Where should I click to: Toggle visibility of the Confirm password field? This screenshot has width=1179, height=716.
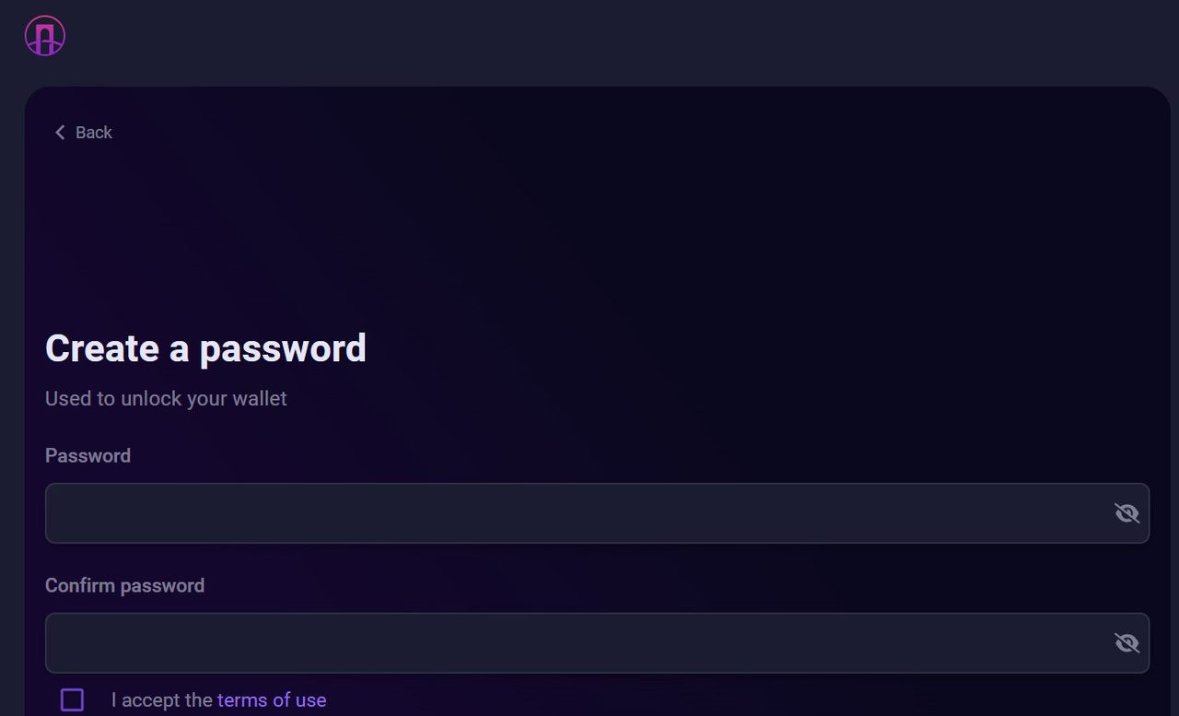1126,643
